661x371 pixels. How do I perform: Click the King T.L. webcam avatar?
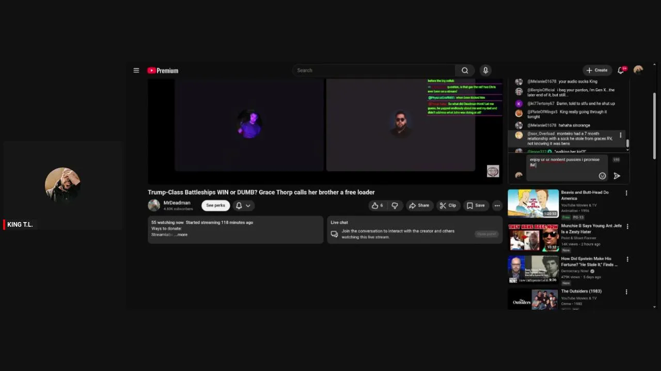[62, 184]
